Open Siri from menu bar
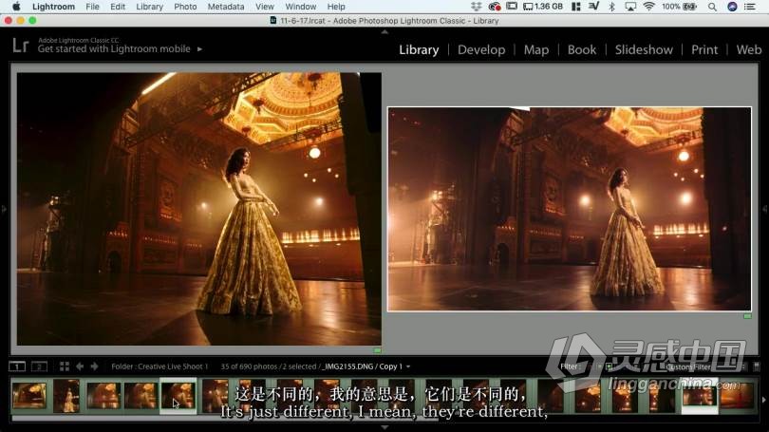The image size is (769, 432). [x=732, y=7]
